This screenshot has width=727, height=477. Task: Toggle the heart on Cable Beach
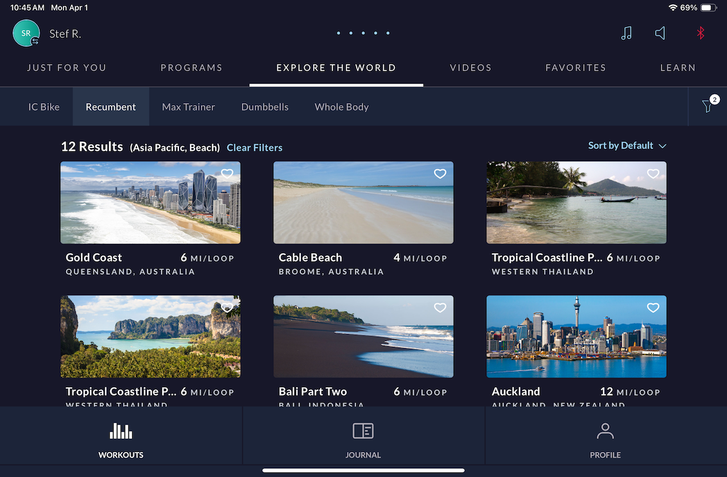(x=440, y=174)
